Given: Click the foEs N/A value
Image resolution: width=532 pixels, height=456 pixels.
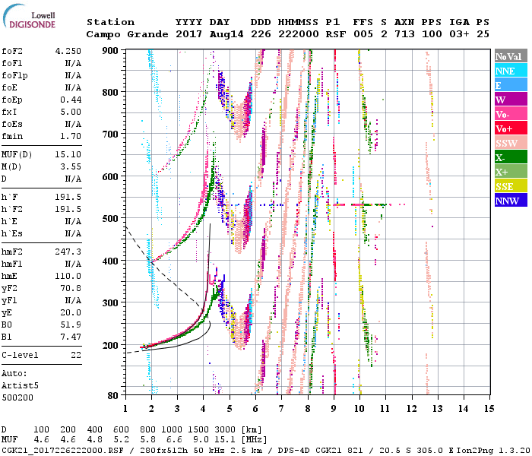Looking at the screenshot, I should coord(73,124).
